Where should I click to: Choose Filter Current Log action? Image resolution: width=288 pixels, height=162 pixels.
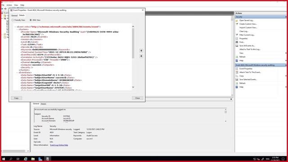[247, 35]
